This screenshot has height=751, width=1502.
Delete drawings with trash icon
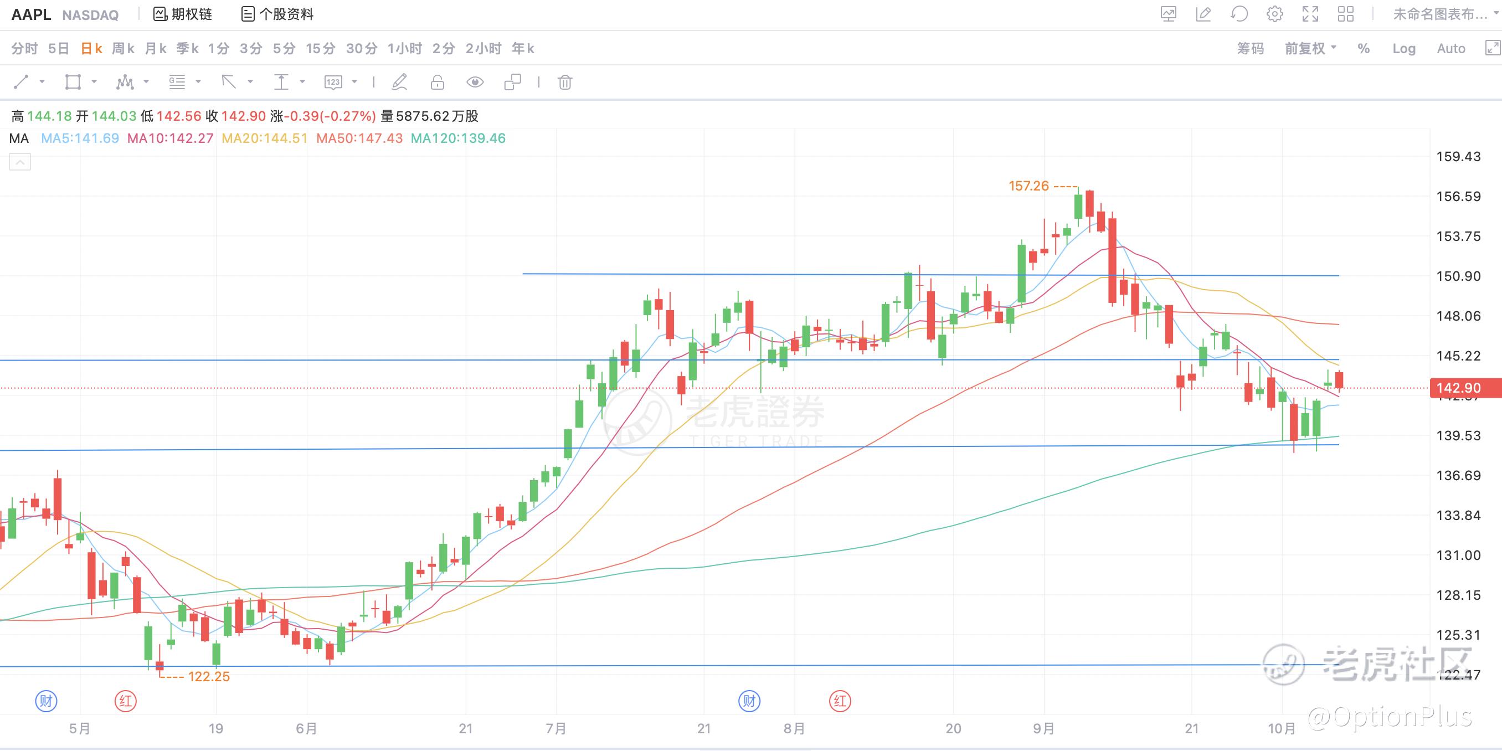[565, 82]
